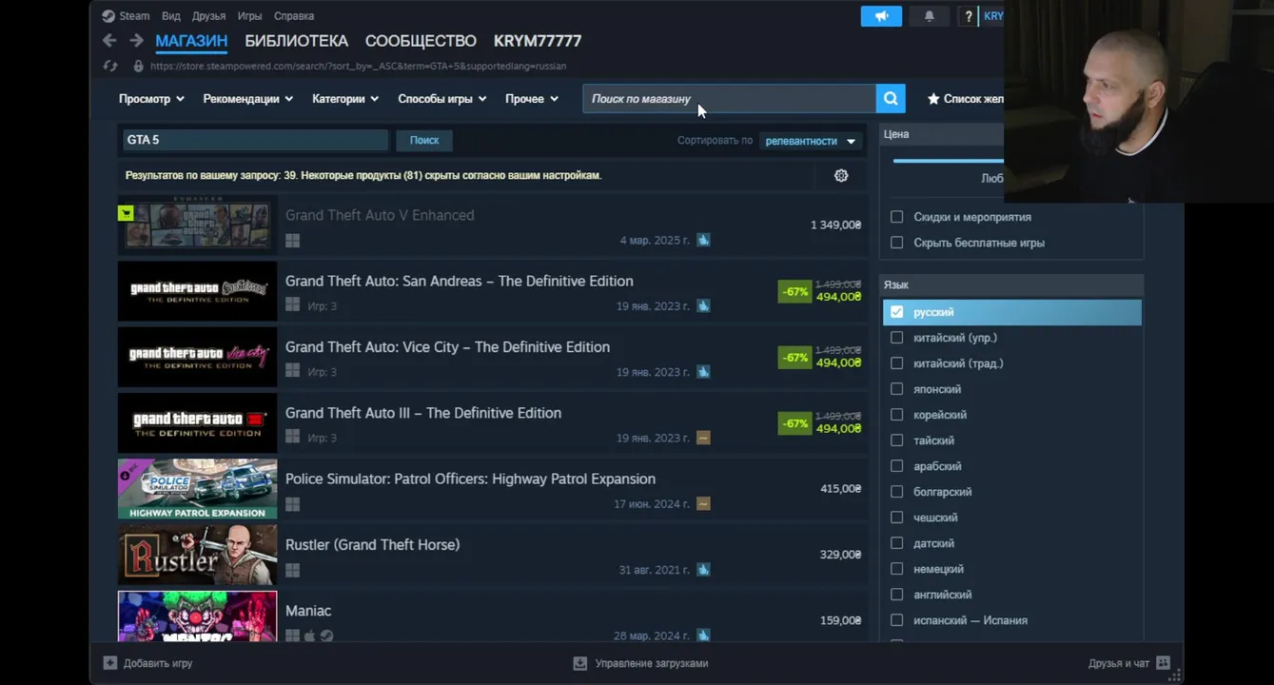Screen dimensions: 1274x685
Task: Click the padlock icon beside the URL
Action: [138, 67]
